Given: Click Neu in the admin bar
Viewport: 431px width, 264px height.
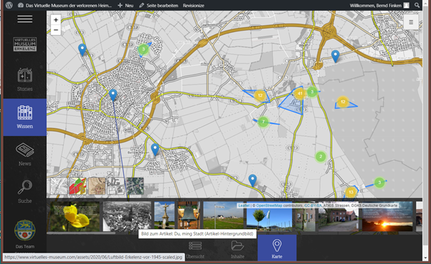Looking at the screenshot, I should (125, 6).
